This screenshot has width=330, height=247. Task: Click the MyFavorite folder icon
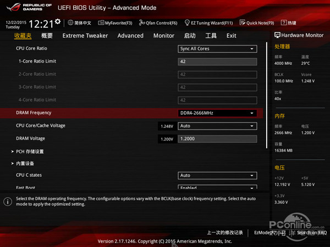tap(101, 23)
